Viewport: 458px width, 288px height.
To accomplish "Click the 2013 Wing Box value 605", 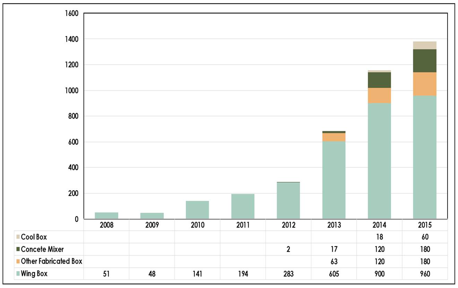I will pos(334,274).
